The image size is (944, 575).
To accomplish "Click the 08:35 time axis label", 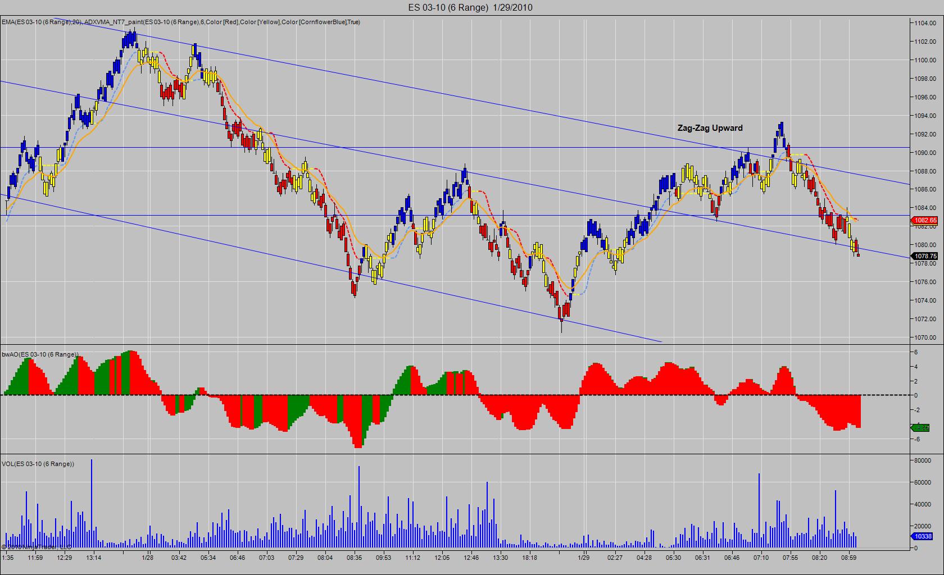I will (x=355, y=558).
